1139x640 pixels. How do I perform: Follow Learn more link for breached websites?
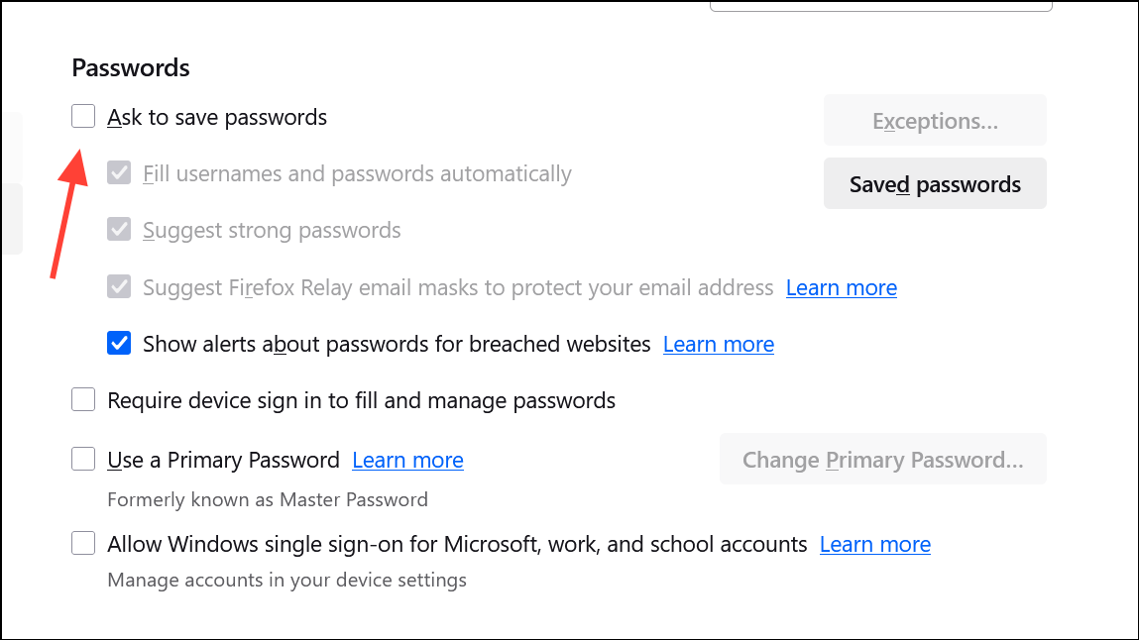(718, 344)
